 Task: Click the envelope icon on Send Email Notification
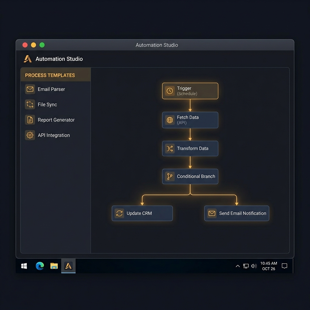tap(211, 213)
